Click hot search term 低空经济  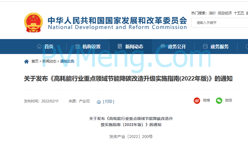[x=225, y=13]
